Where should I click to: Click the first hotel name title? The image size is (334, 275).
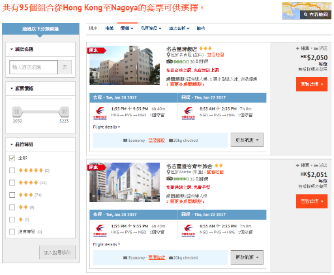(x=182, y=49)
